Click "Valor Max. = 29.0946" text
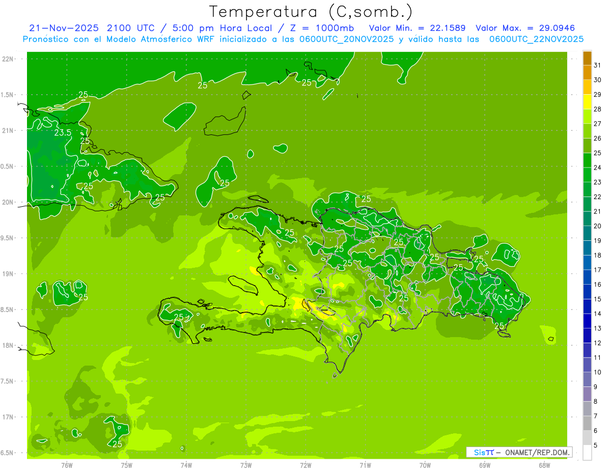611x472 pixels. [525, 28]
